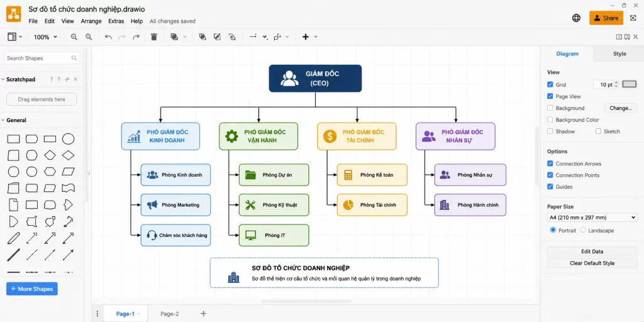Toggle the Grid checkbox
Screen dimensions: 644x322
[550, 85]
